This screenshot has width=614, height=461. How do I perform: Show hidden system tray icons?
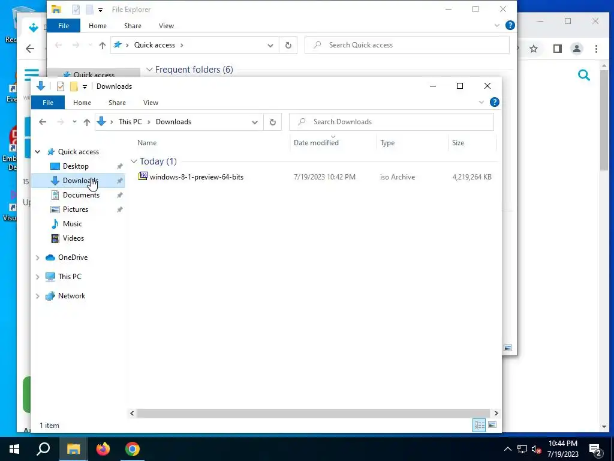pyautogui.click(x=507, y=449)
